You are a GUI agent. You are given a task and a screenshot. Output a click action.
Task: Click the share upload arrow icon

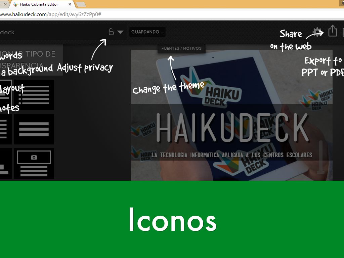pos(332,31)
